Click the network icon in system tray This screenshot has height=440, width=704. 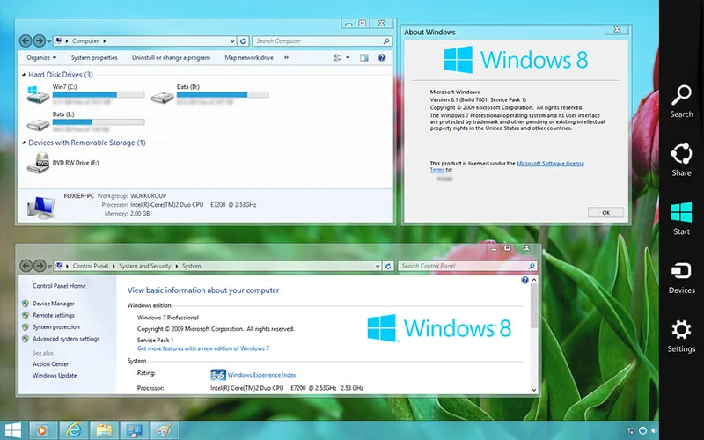631,430
